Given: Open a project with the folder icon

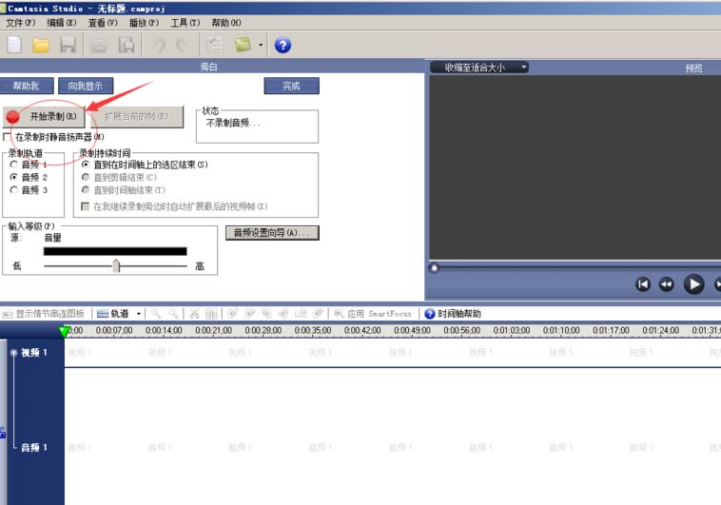Looking at the screenshot, I should click(x=41, y=45).
